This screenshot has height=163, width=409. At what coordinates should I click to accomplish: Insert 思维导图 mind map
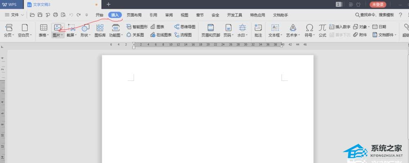point(185,27)
